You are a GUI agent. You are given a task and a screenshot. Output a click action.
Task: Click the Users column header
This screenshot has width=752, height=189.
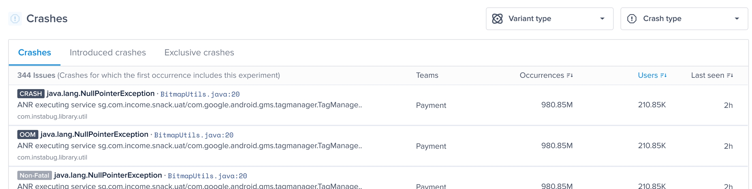(x=648, y=75)
